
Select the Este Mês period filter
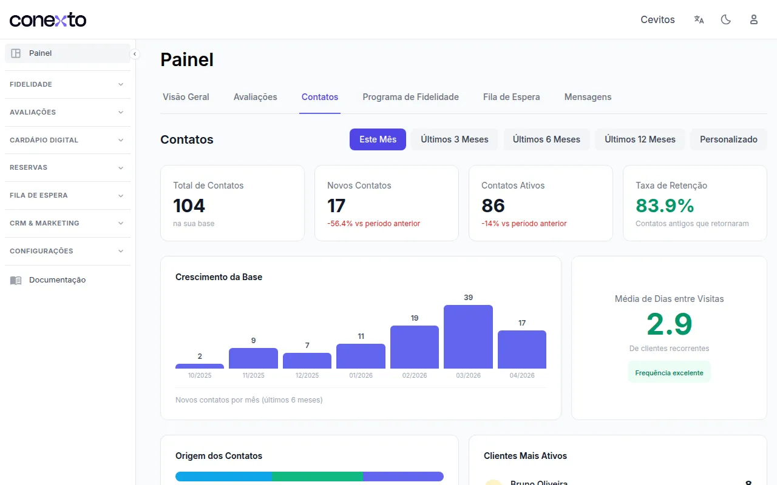coord(378,139)
